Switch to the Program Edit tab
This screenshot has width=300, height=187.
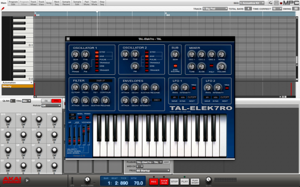point(13,3)
